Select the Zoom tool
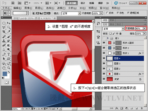The image size is (148, 111). pyautogui.click(x=9, y=68)
